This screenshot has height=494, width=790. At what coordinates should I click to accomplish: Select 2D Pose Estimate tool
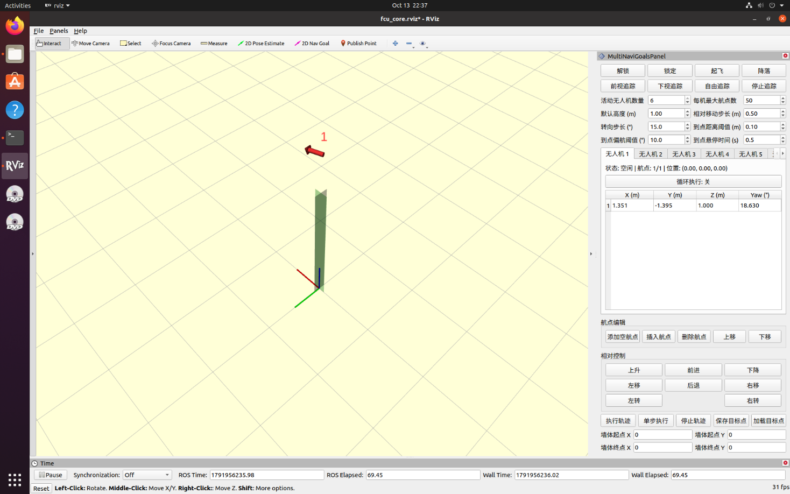(261, 44)
